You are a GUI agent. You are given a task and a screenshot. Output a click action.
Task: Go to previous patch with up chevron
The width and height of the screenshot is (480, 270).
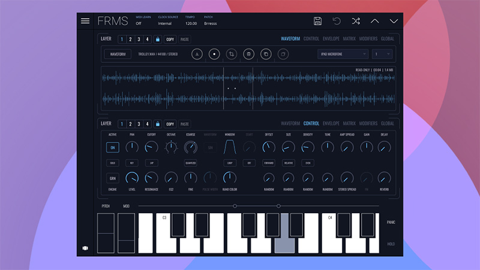(x=375, y=21)
